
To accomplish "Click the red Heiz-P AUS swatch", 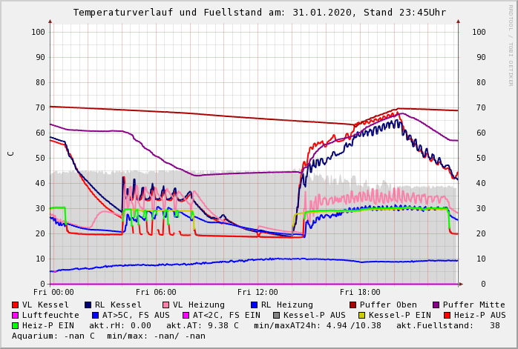I will (x=447, y=315).
